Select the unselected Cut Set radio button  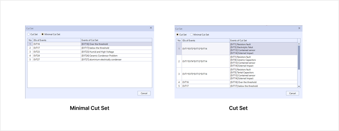[x=29, y=34]
